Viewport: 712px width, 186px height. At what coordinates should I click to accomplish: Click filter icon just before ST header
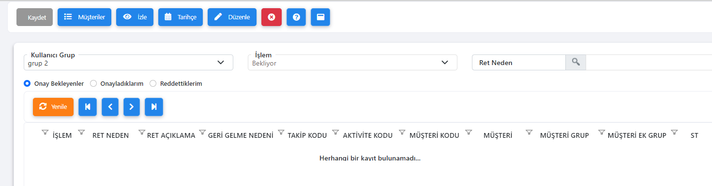click(674, 132)
